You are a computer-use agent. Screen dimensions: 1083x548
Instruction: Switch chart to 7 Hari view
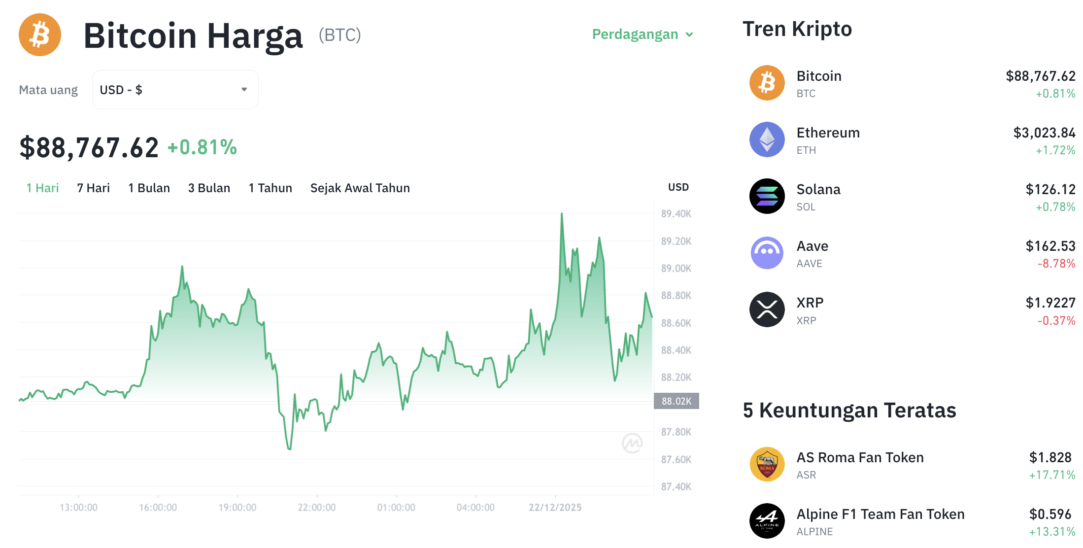pos(93,188)
